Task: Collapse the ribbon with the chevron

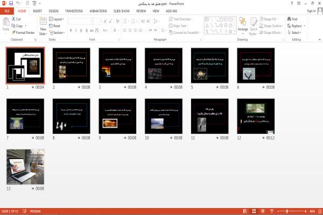Action: [x=319, y=39]
